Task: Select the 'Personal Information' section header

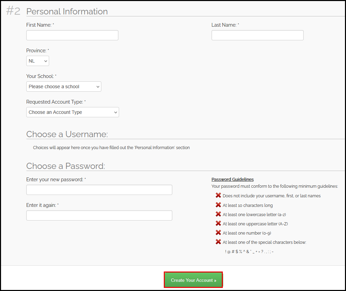Action: pyautogui.click(x=67, y=11)
